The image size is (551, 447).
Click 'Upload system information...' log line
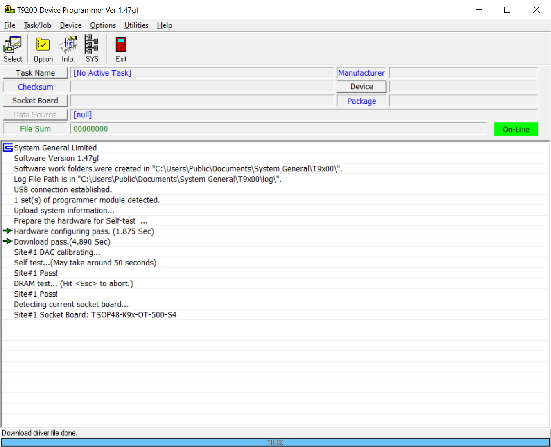point(64,211)
